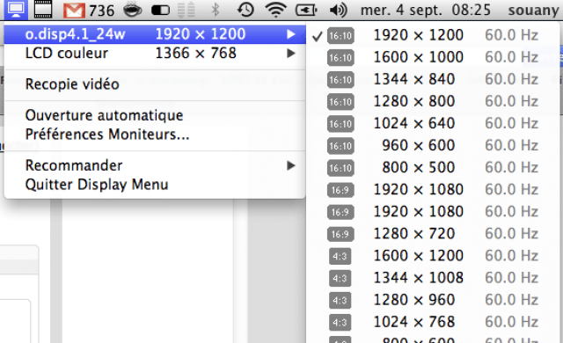Choose Quitter Display Menu
563x343 pixels.
155,185
